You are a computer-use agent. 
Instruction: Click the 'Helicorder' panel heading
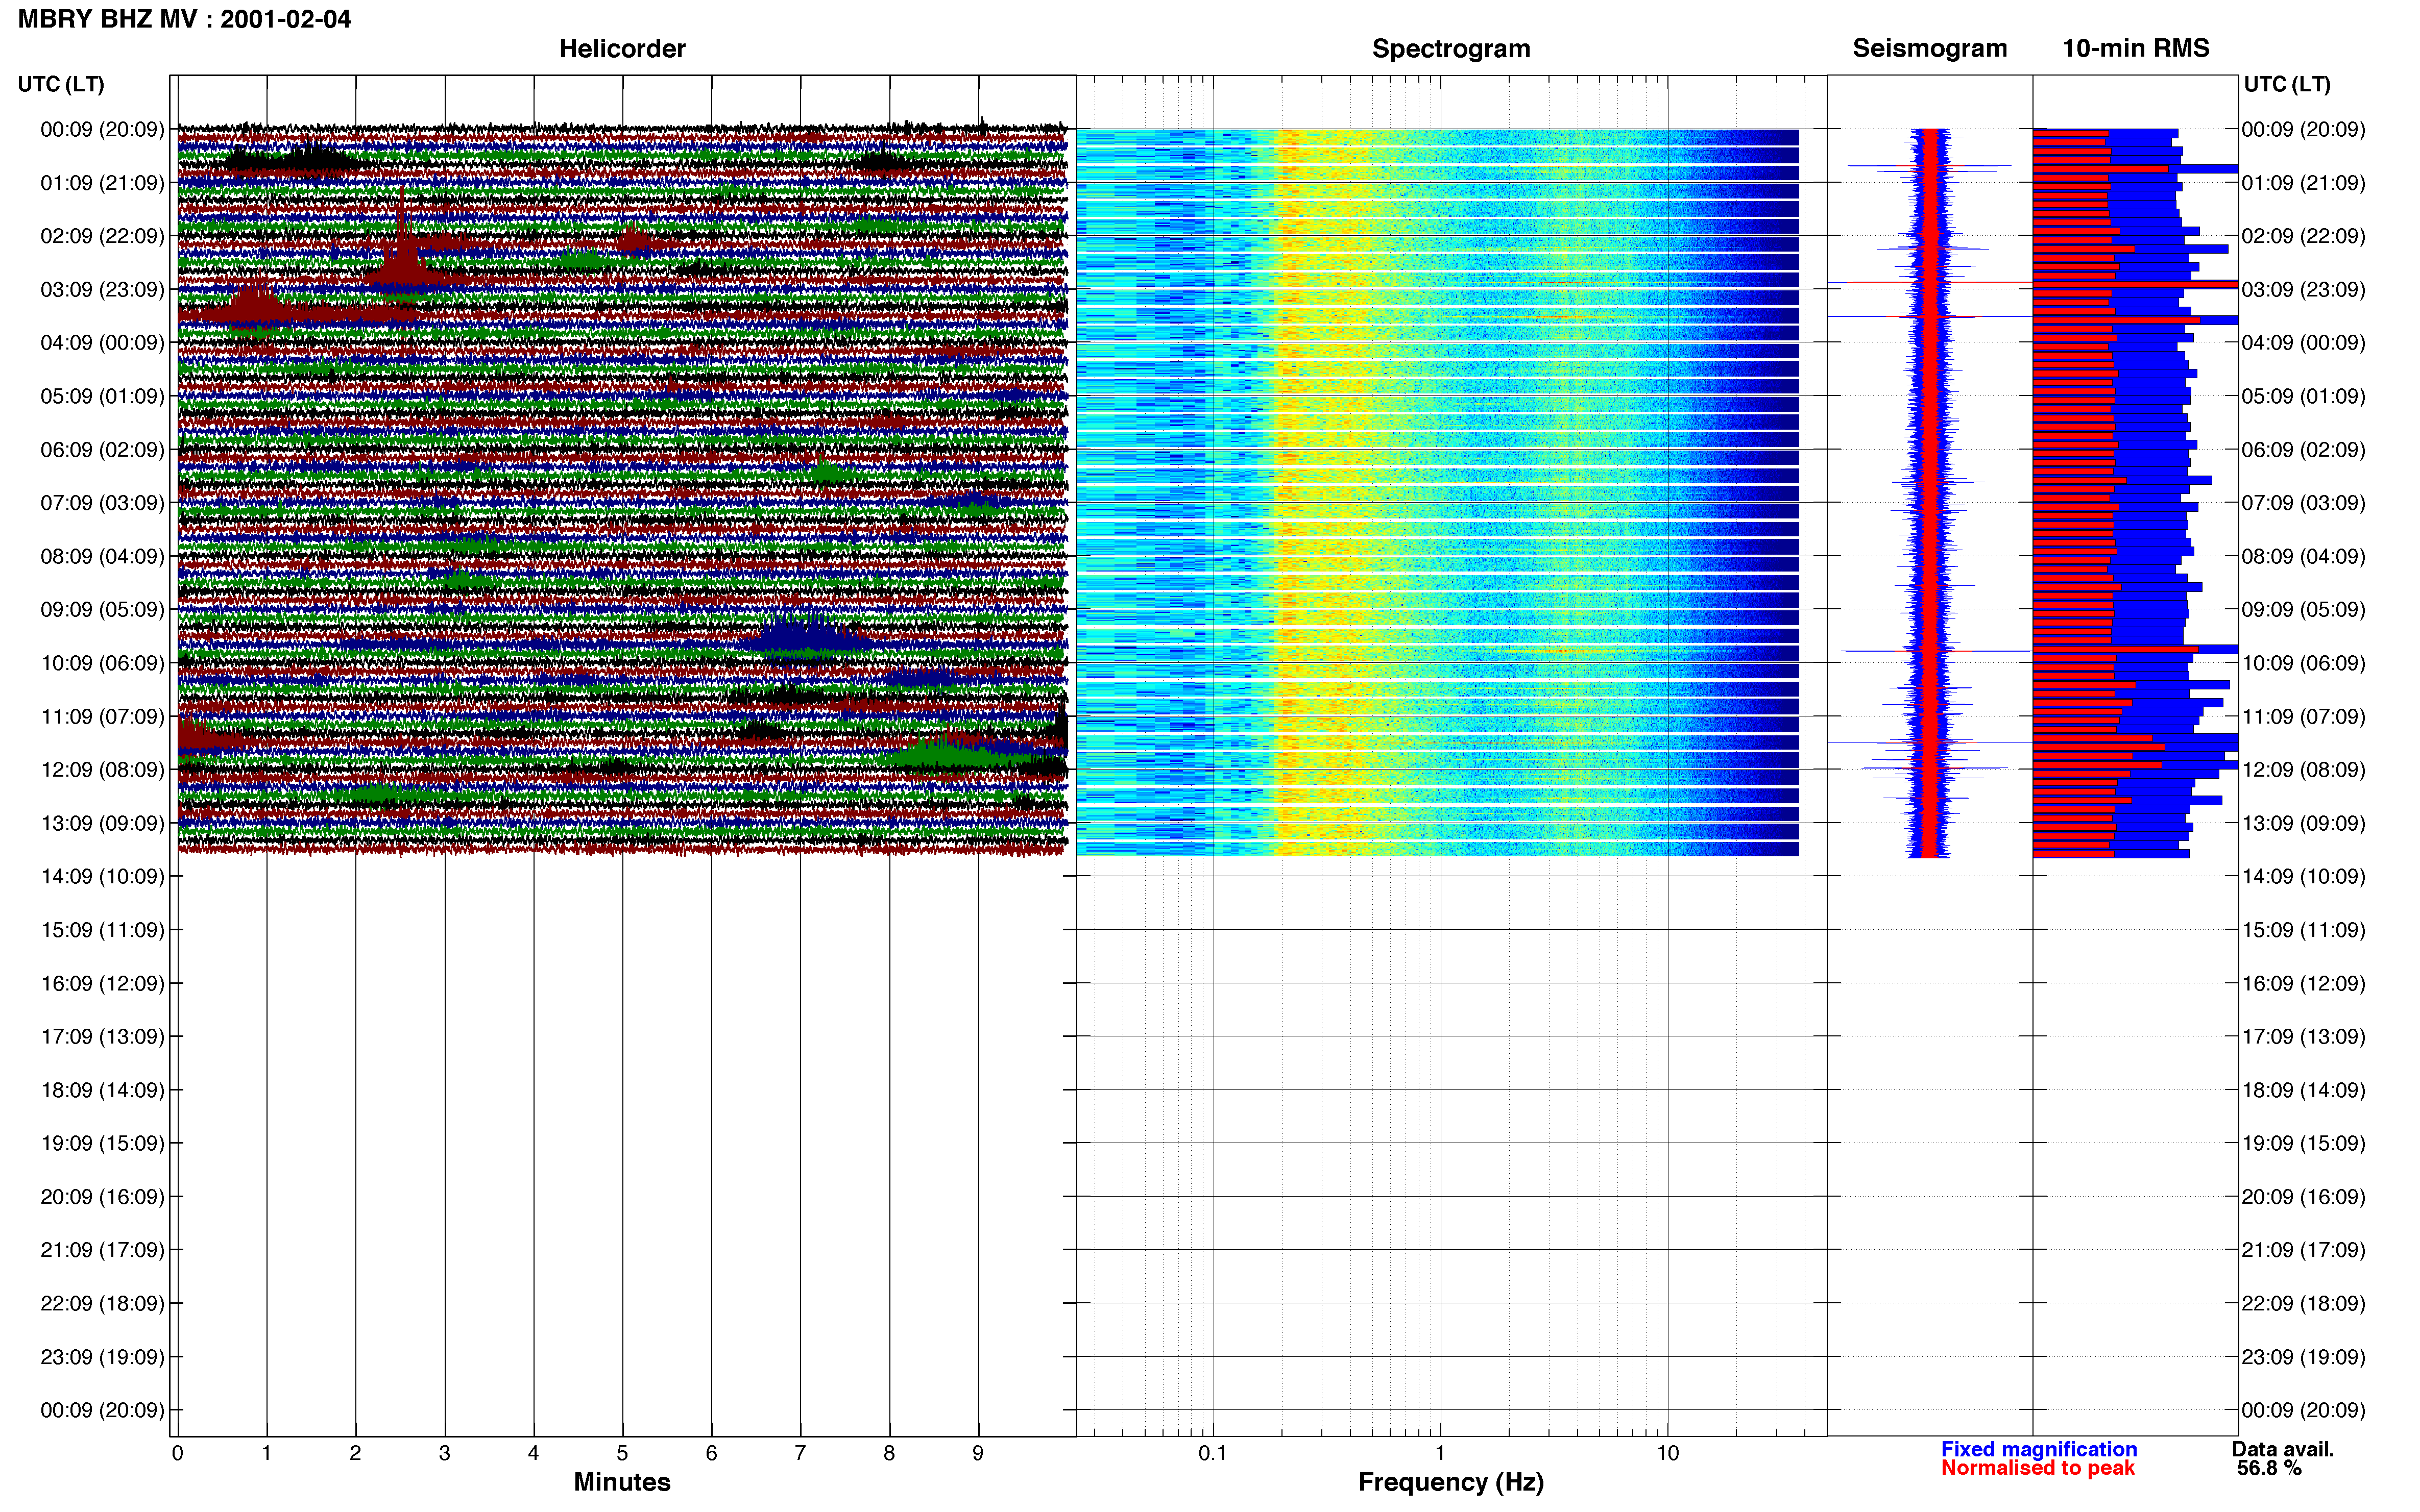click(621, 48)
